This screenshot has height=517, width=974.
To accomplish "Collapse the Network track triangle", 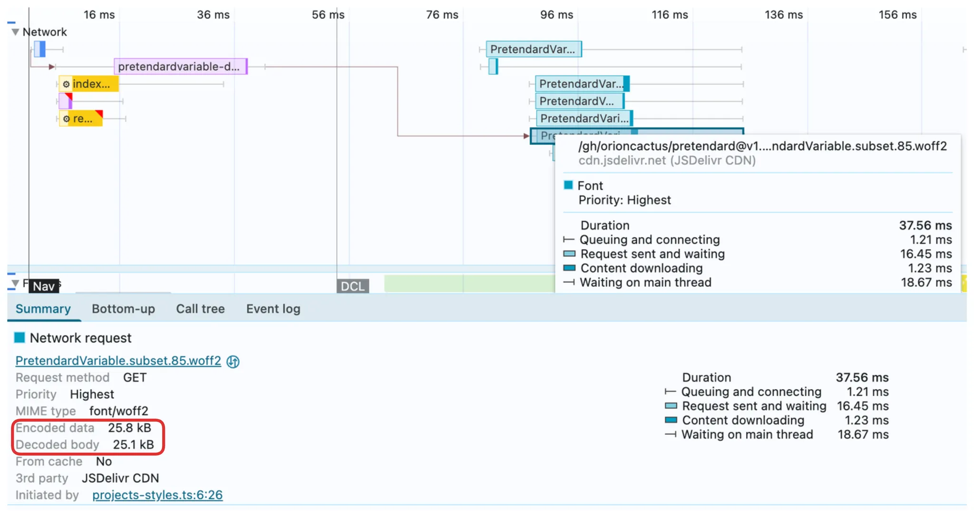I will [15, 32].
